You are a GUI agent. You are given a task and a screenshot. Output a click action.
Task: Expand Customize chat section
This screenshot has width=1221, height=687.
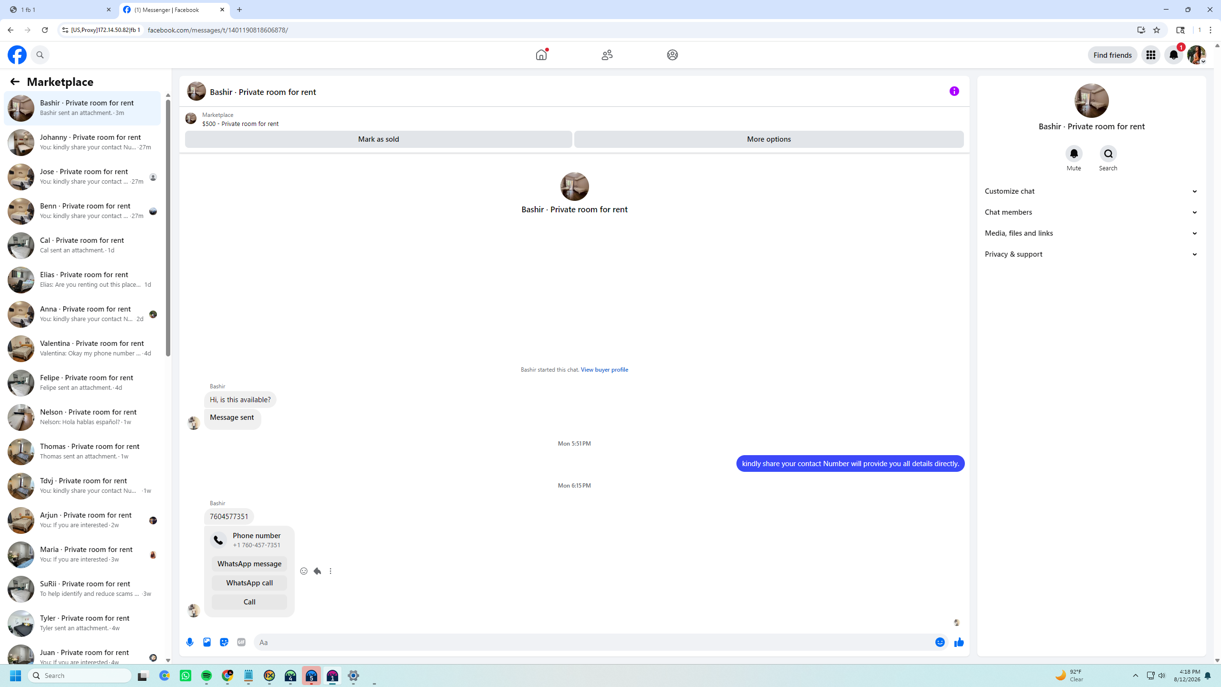[x=1091, y=191]
